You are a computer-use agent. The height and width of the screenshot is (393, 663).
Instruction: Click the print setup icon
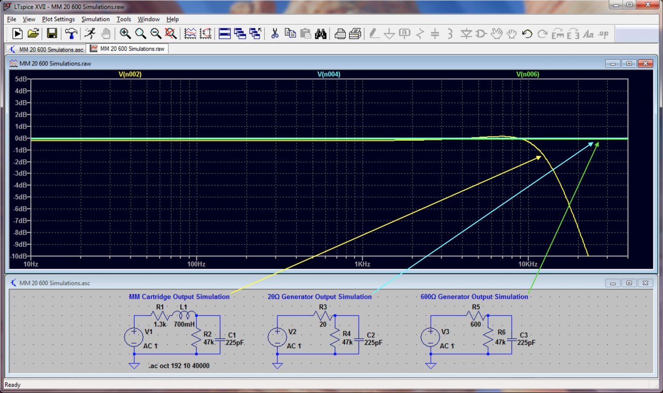pos(340,34)
